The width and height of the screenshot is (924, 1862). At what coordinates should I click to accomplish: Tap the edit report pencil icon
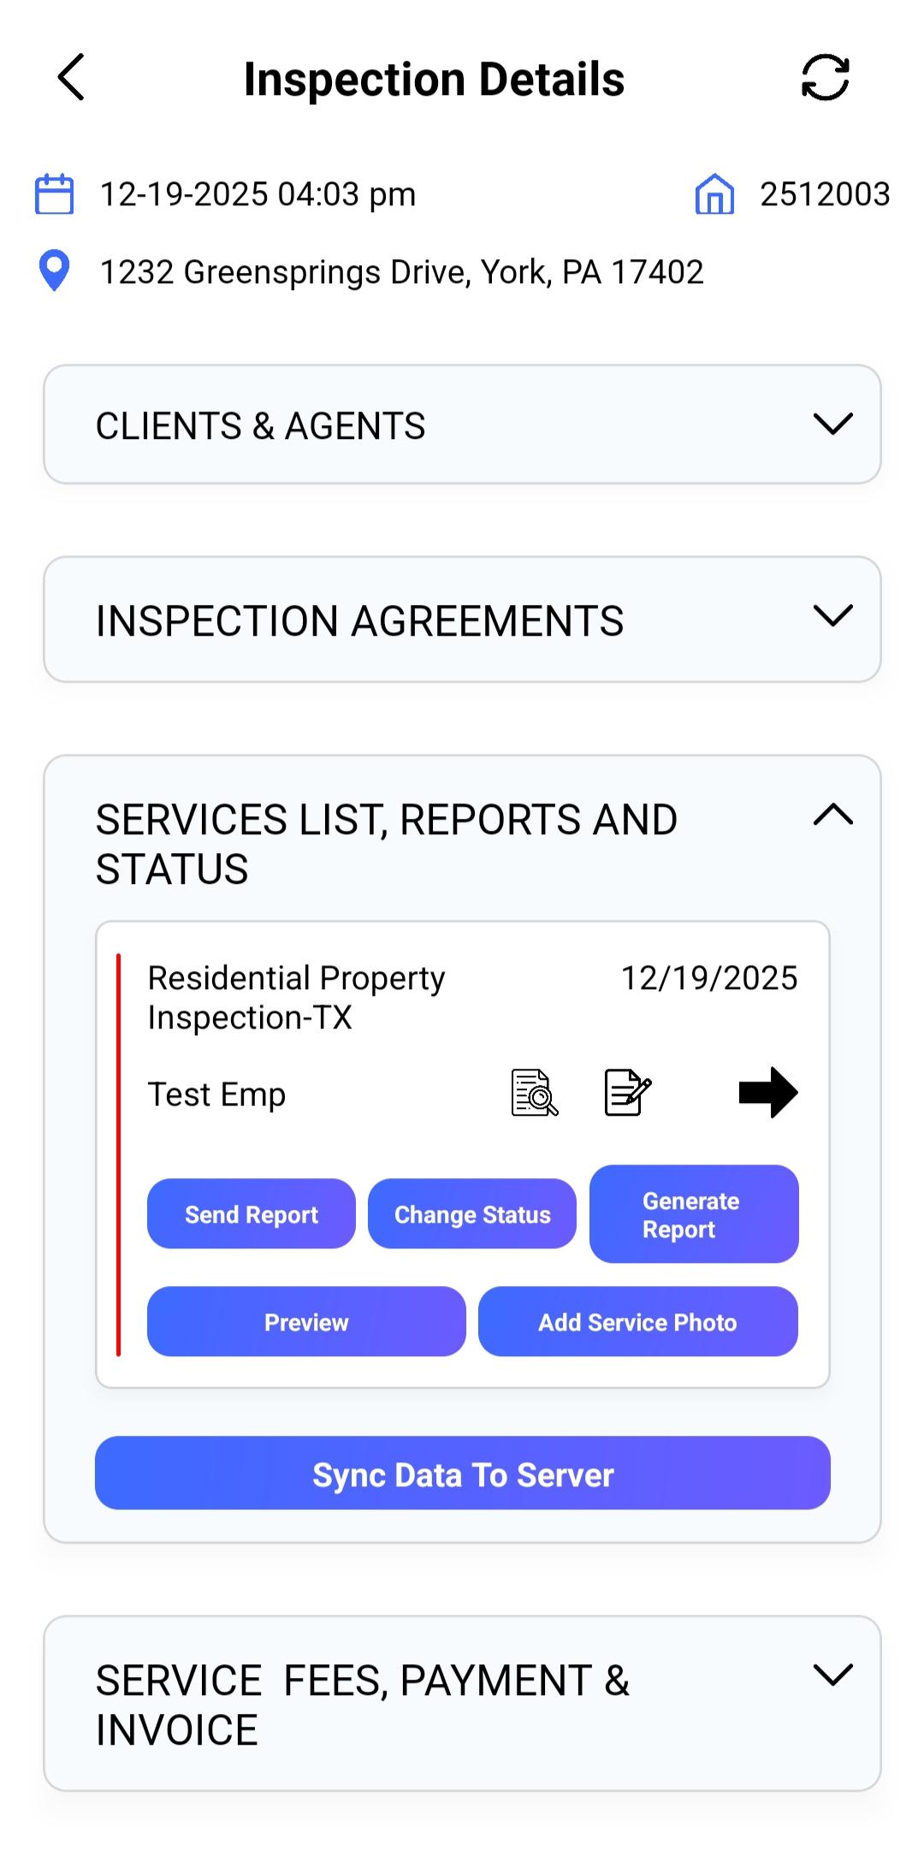(627, 1093)
